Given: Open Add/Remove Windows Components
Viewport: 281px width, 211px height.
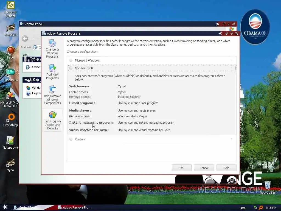Looking at the screenshot, I should [52, 95].
